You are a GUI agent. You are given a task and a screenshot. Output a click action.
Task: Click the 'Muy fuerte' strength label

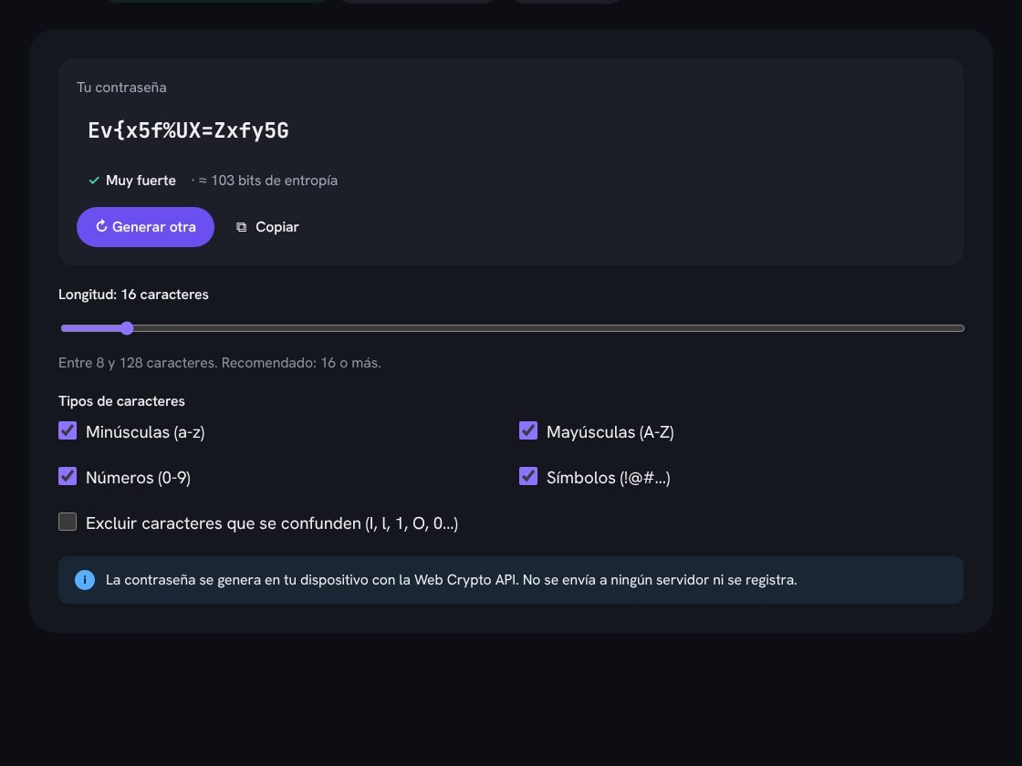(141, 181)
